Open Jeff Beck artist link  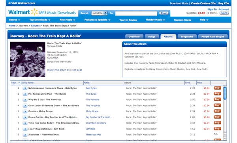90,129
